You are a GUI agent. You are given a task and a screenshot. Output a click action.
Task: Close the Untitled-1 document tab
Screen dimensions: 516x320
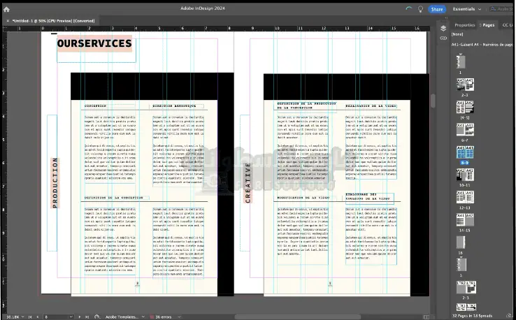8,20
